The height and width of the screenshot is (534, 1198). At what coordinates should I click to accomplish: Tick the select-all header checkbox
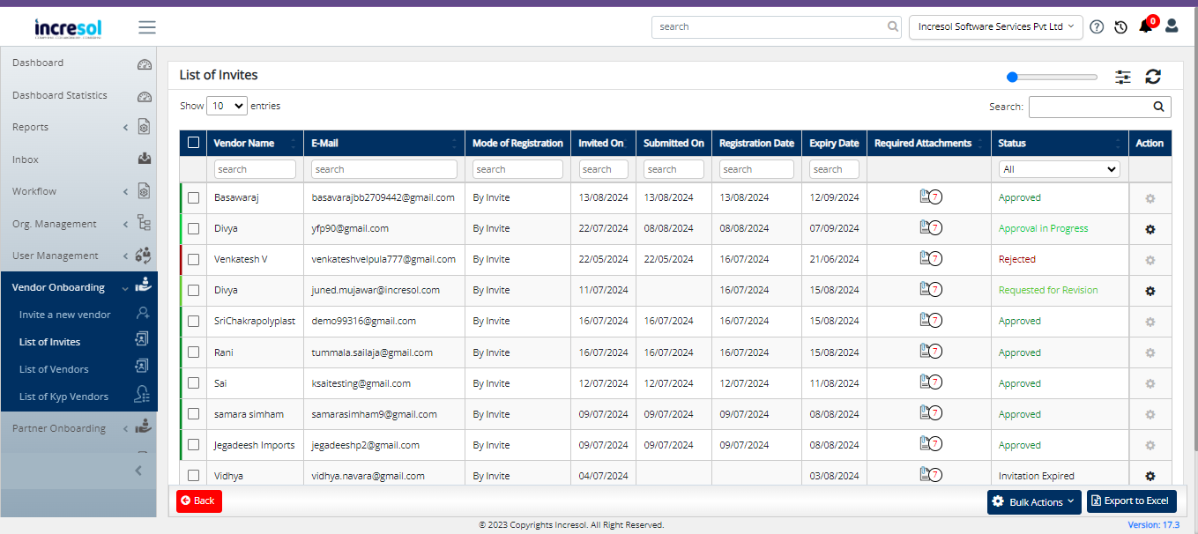tap(194, 143)
